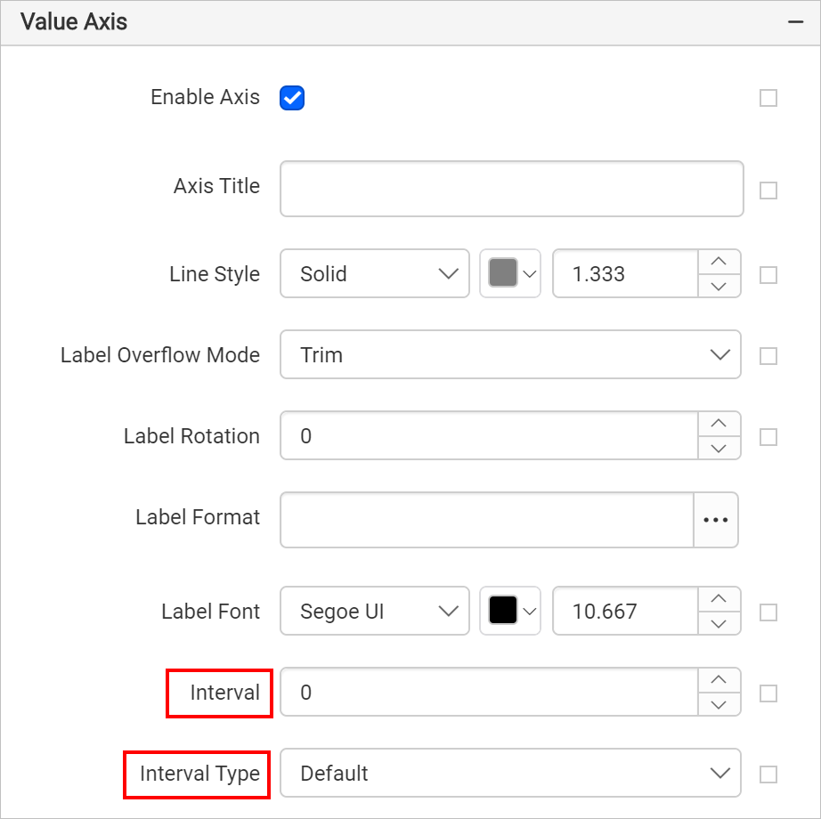Click up arrow on Interval spinner
The image size is (821, 819).
coord(719,680)
